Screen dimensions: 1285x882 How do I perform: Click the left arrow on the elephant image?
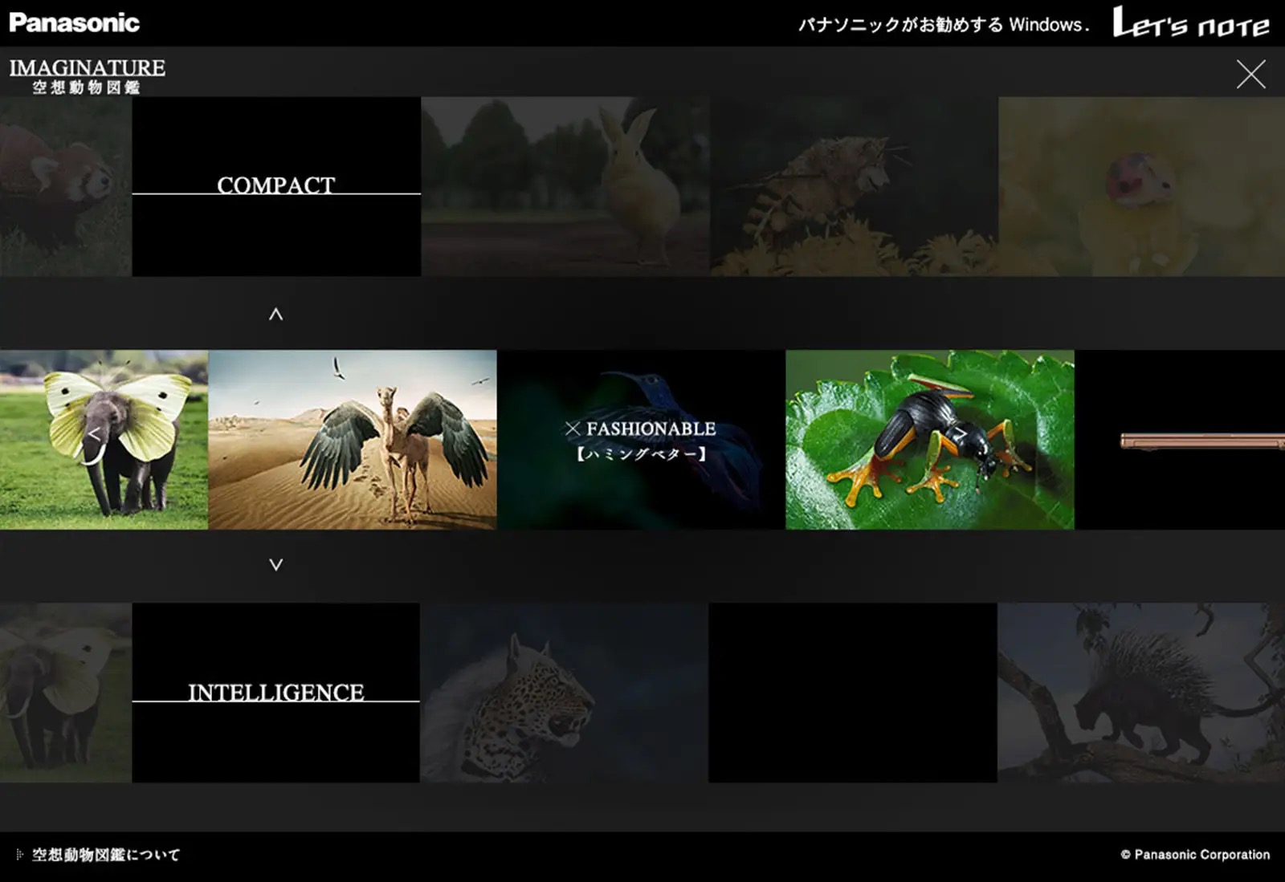pos(94,435)
